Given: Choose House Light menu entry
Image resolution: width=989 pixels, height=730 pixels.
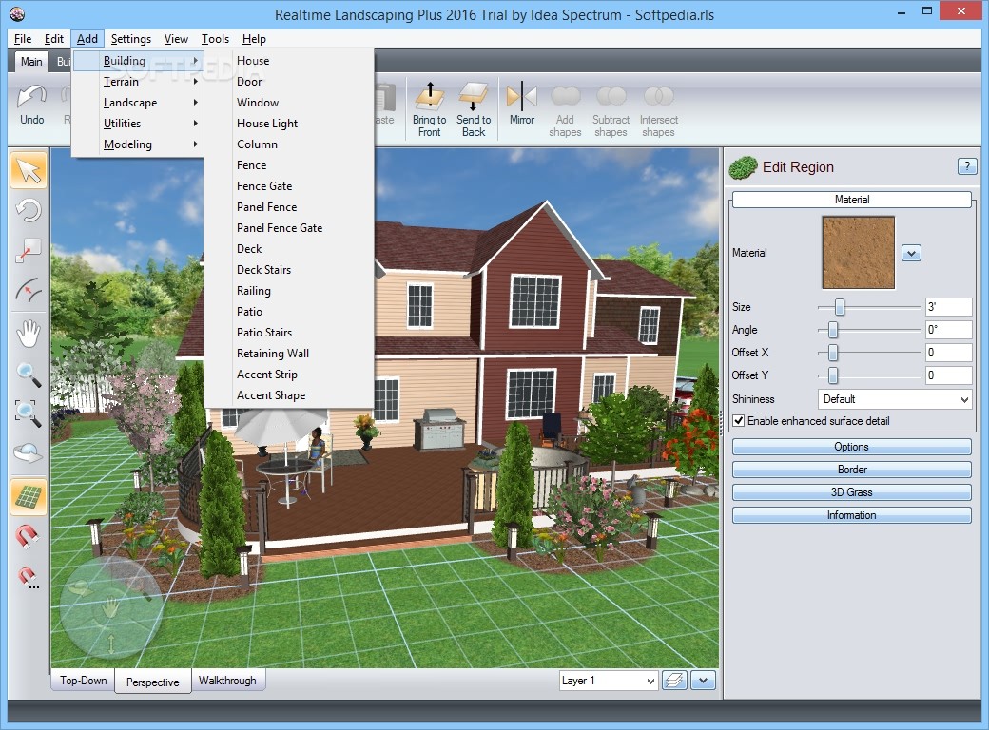Looking at the screenshot, I should coord(289,124).
